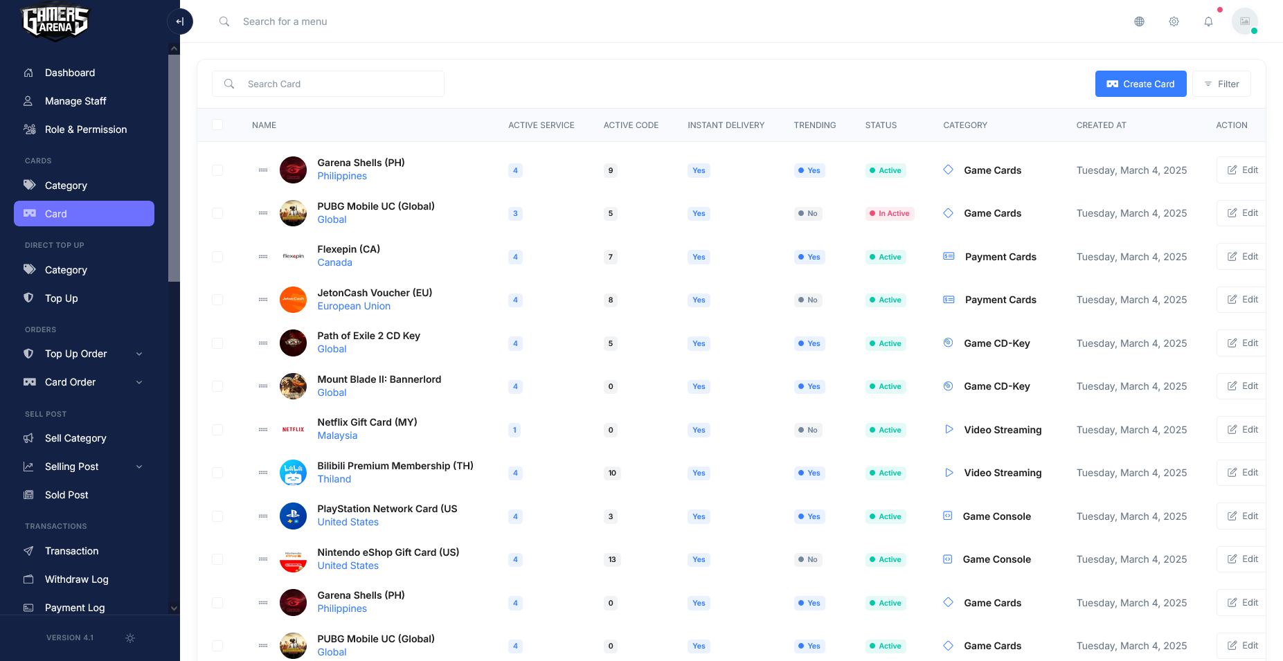Viewport: 1283px width, 661px height.
Task: Click the Flexepin (CA) logo thumbnail
Action: click(x=293, y=256)
